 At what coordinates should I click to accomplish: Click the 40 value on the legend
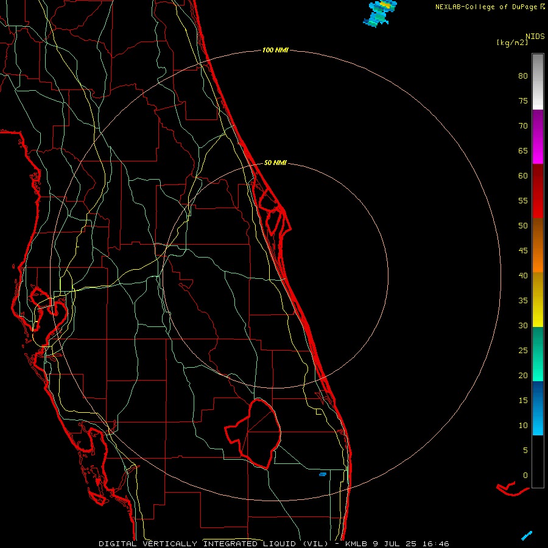[x=523, y=275]
